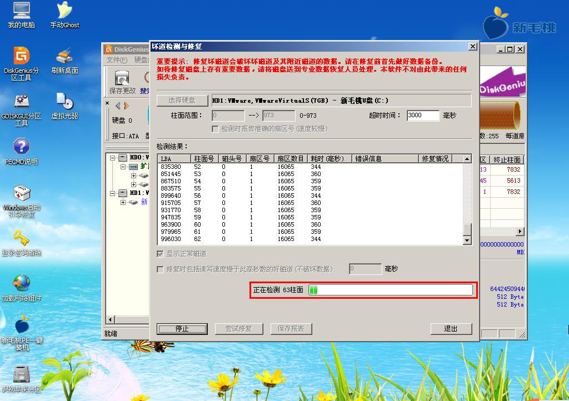Sort results by LBA column header
Image resolution: width=569 pixels, height=401 pixels.
click(x=174, y=159)
